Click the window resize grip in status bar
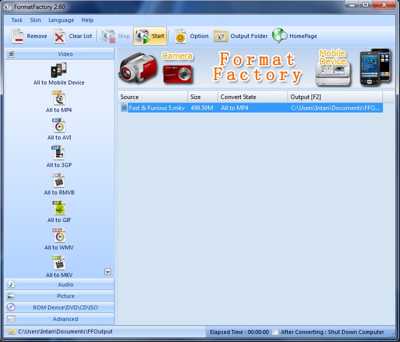This screenshot has height=342, width=400. click(393, 335)
